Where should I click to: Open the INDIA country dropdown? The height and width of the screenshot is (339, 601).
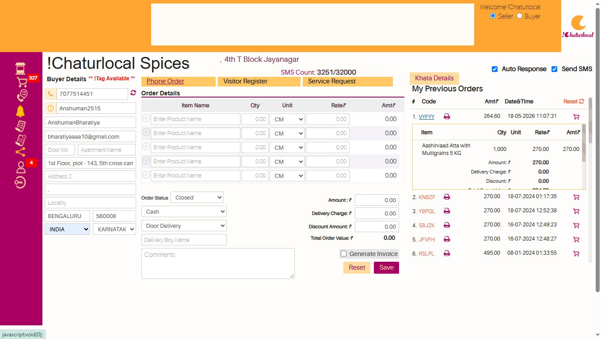coord(67,229)
